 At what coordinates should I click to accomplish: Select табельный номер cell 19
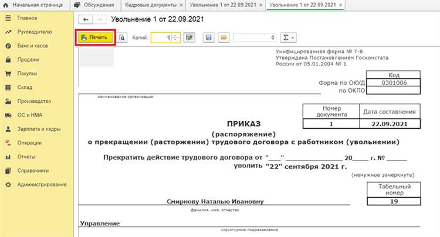pyautogui.click(x=394, y=201)
